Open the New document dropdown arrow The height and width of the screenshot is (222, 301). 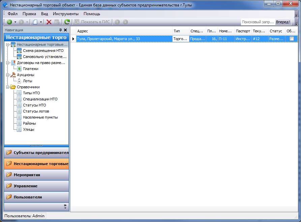coord(41,22)
